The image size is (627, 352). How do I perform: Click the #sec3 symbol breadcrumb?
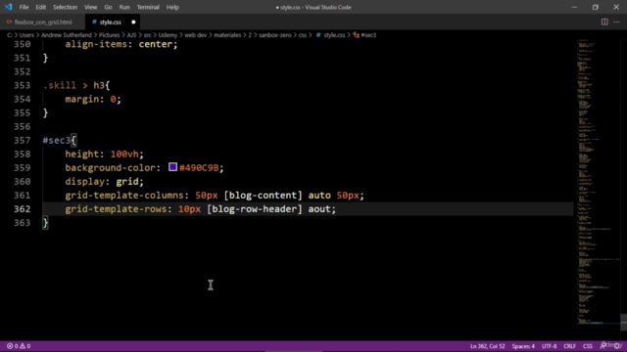pos(364,35)
